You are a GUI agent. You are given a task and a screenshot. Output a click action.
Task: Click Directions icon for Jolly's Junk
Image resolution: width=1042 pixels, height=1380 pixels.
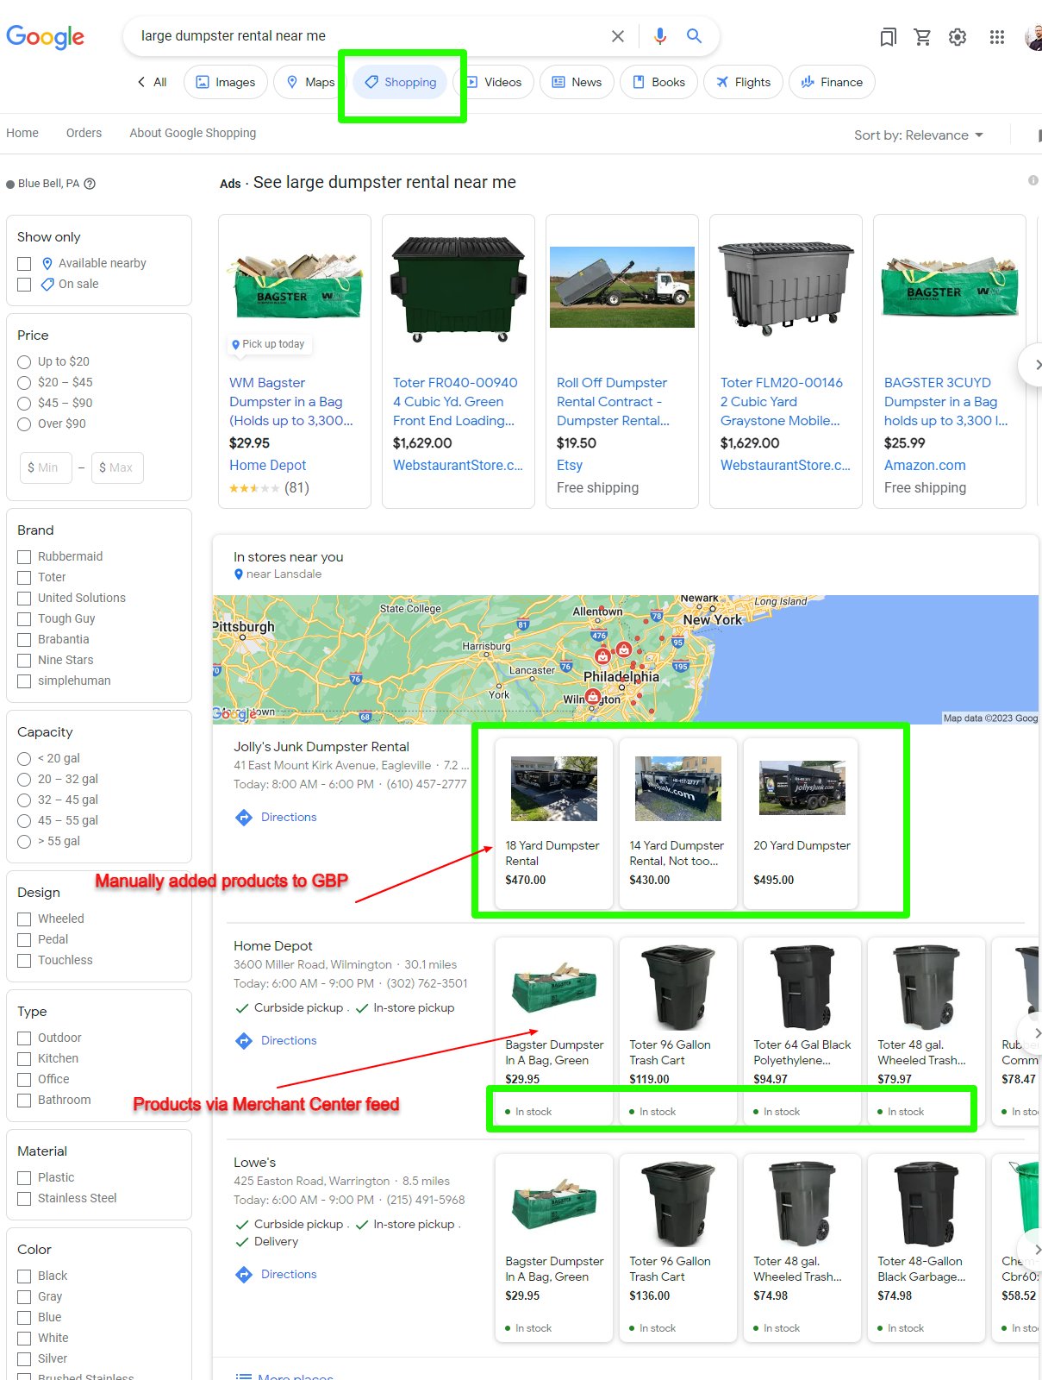pyautogui.click(x=244, y=817)
